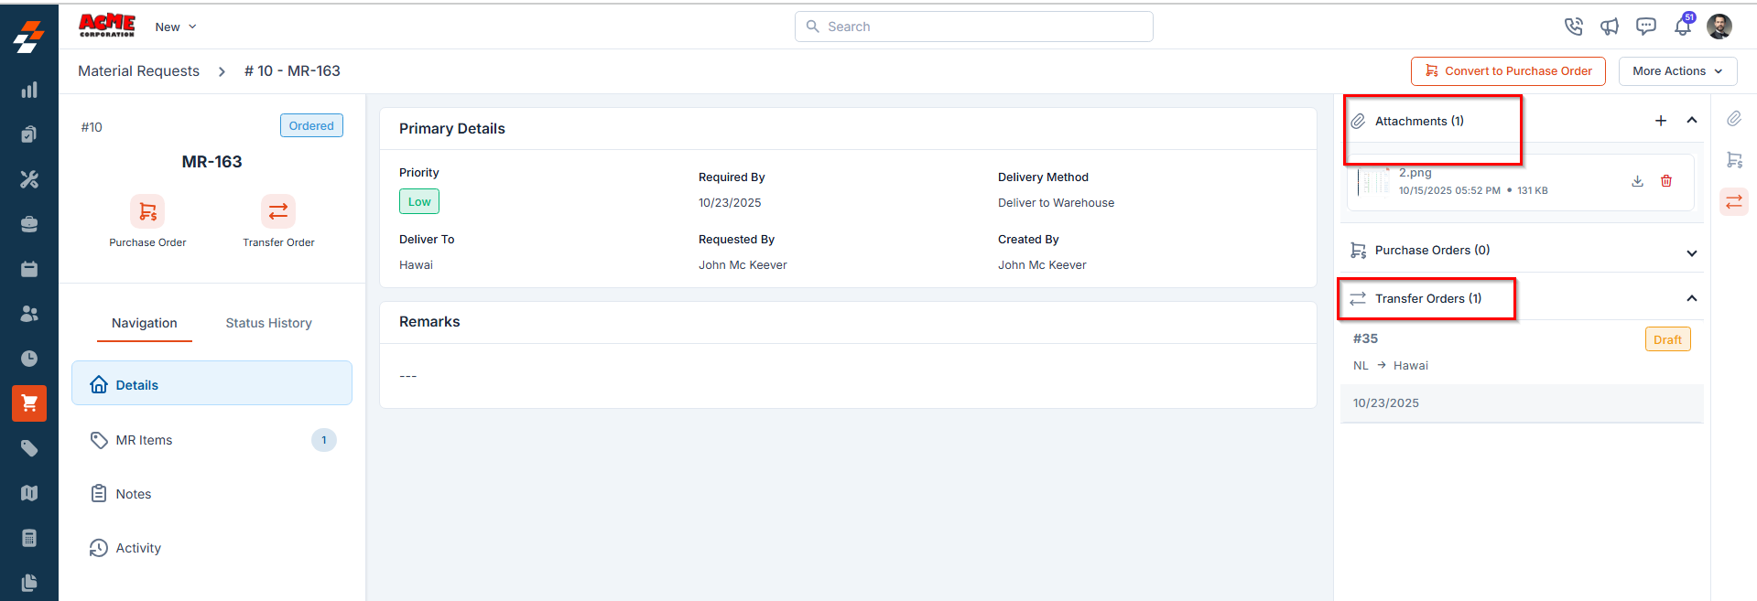
Task: Click the Transfer Orders (1) heading
Action: [1427, 298]
